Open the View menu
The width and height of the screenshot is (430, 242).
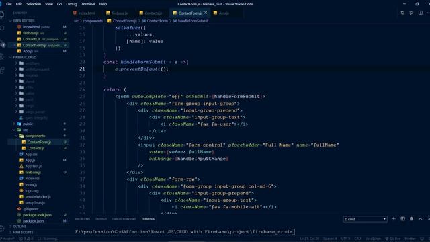point(49,4)
